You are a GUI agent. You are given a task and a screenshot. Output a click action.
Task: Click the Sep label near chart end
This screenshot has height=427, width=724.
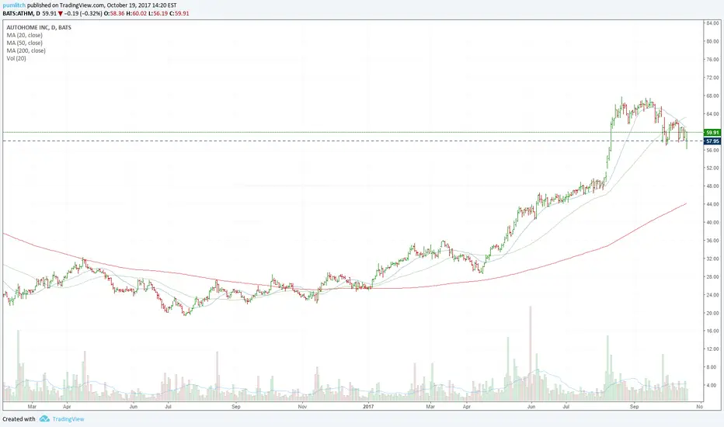[x=635, y=407]
